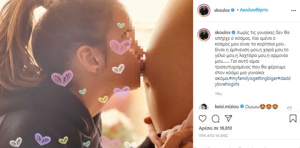This screenshot has width=300, height=148.
Task: Open skoulos profile picture in header
Action: 204,10
